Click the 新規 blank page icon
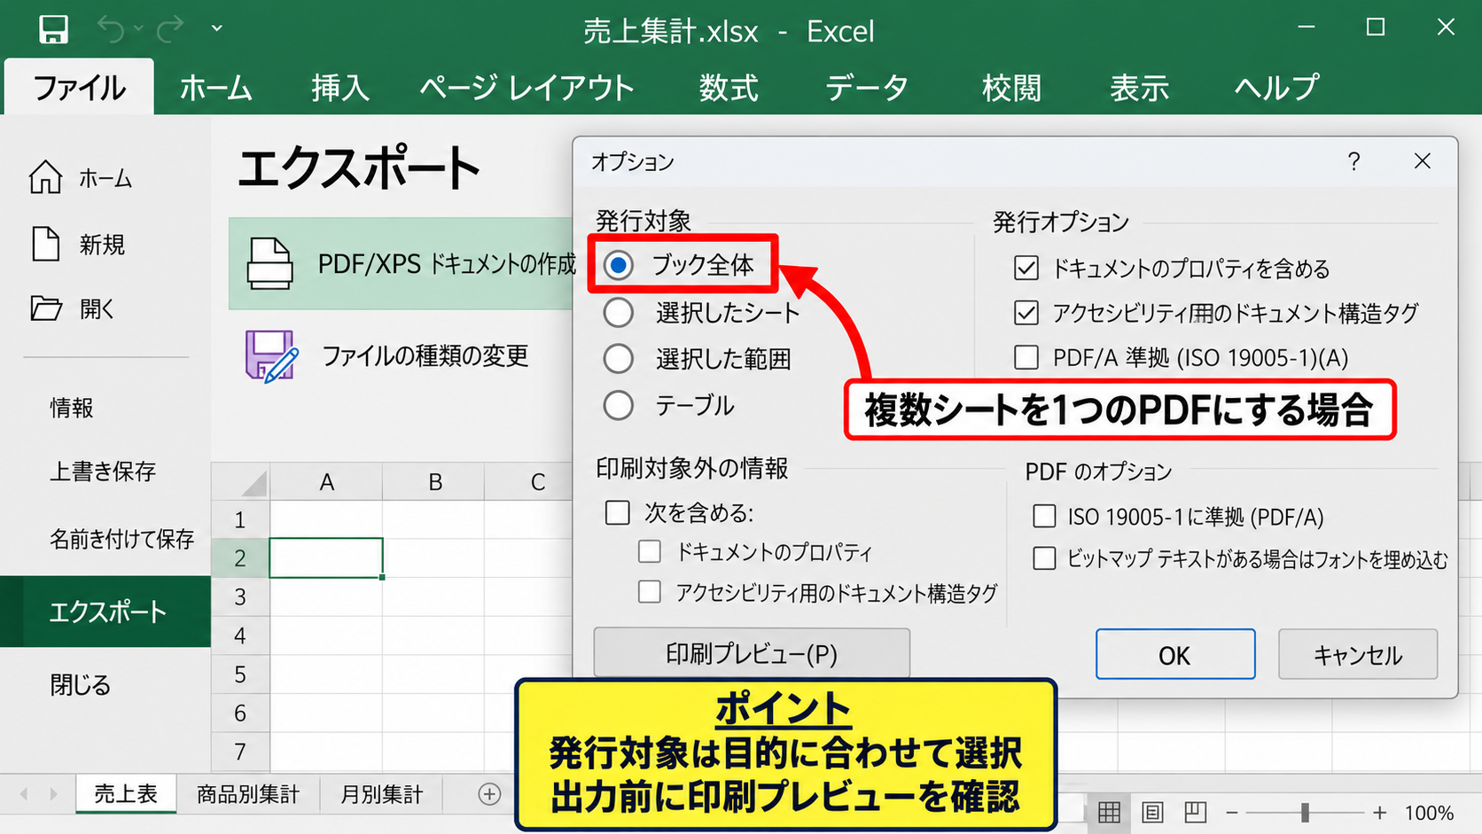The width and height of the screenshot is (1482, 834). pos(45,244)
